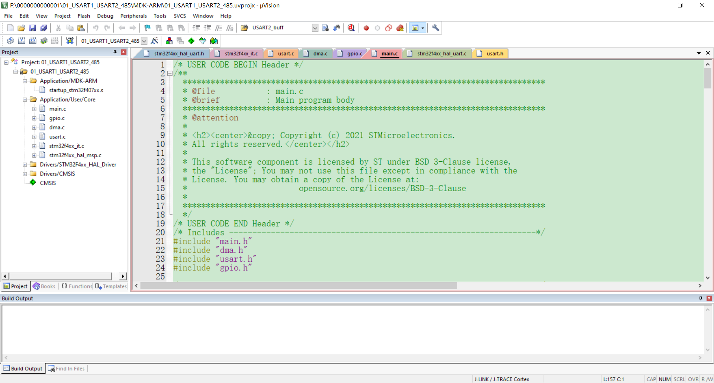Start the debug session with the magnifier icon
This screenshot has height=383, width=714.
pyautogui.click(x=351, y=28)
